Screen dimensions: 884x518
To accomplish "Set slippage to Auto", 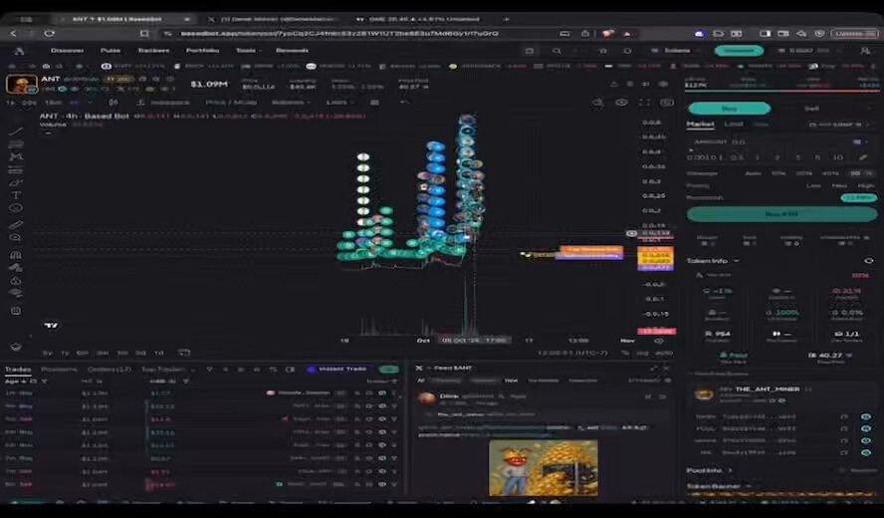I will click(752, 173).
